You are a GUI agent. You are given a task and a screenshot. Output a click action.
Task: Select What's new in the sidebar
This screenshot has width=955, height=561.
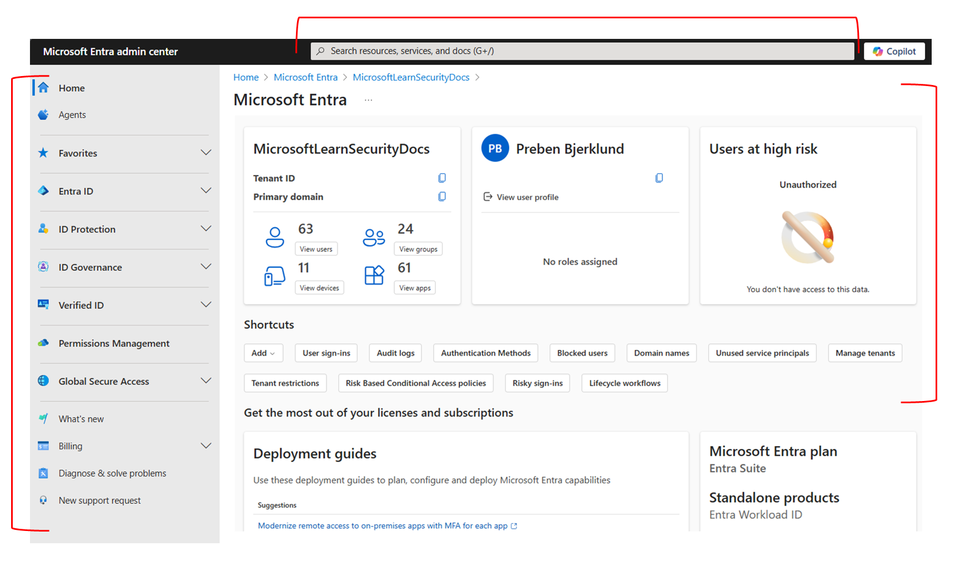(x=81, y=418)
